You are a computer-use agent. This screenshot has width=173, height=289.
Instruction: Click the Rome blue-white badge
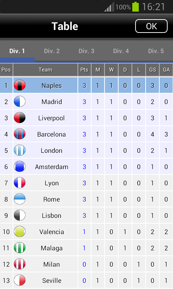20,199
